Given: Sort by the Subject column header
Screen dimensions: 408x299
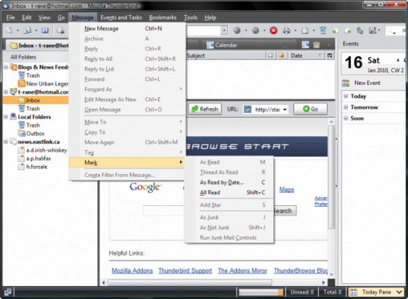Looking at the screenshot, I should pos(226,55).
